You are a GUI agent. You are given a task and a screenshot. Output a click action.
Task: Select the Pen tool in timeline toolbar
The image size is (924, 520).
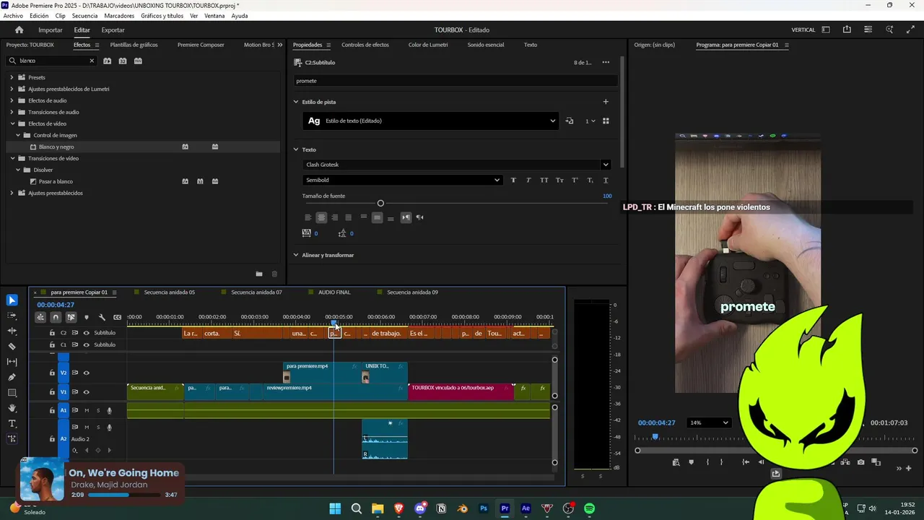coord(12,377)
